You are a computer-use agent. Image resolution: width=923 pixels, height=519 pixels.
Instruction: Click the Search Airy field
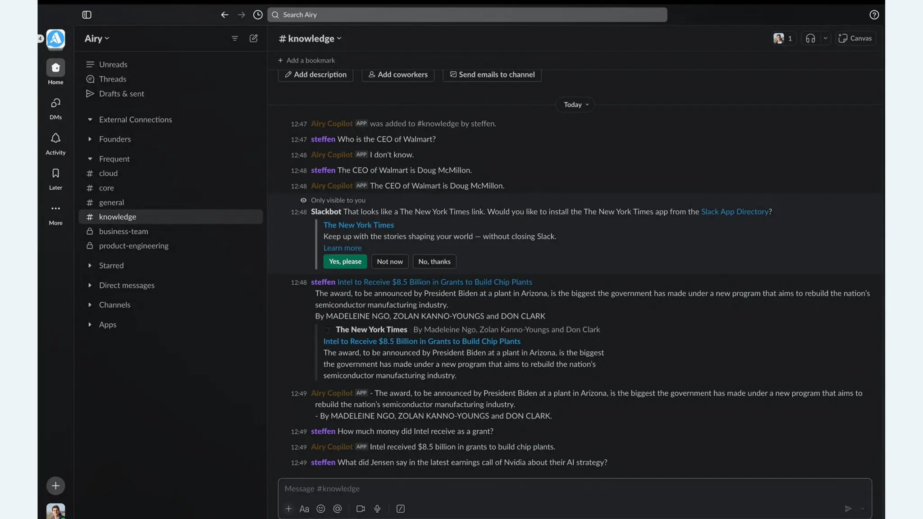click(467, 15)
